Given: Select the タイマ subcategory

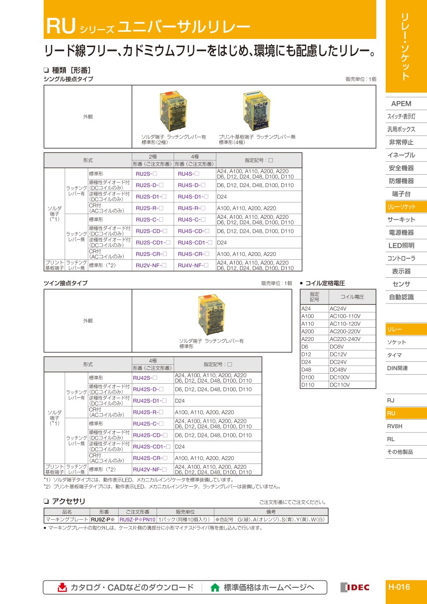Looking at the screenshot, I should (395, 355).
